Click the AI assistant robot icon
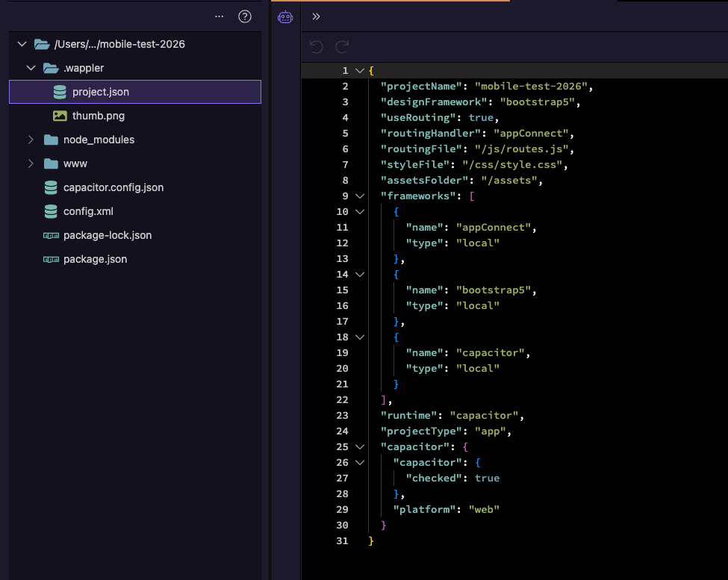 [x=285, y=17]
